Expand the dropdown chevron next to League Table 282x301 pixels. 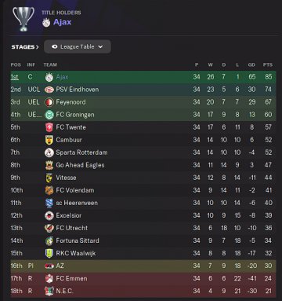click(x=100, y=47)
